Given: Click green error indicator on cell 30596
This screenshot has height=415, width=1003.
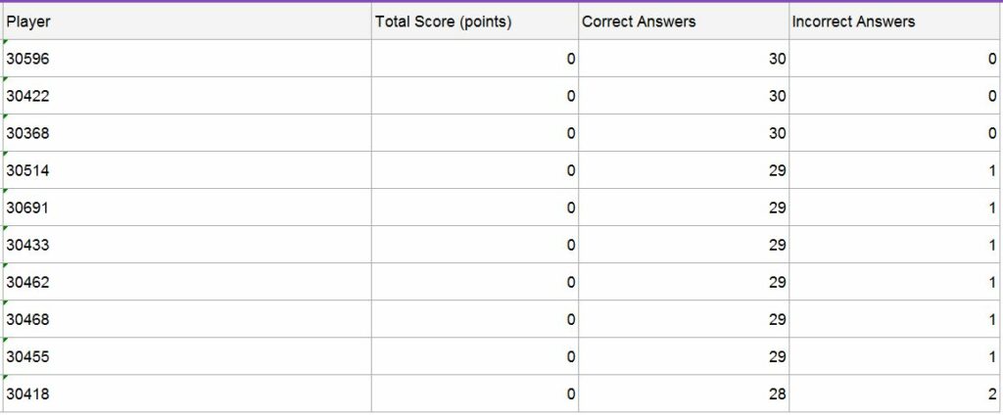Looking at the screenshot, I should 5,42.
